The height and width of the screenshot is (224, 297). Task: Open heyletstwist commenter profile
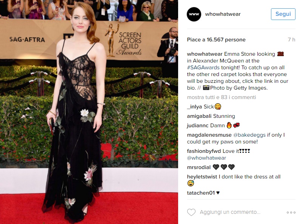coord(202,177)
